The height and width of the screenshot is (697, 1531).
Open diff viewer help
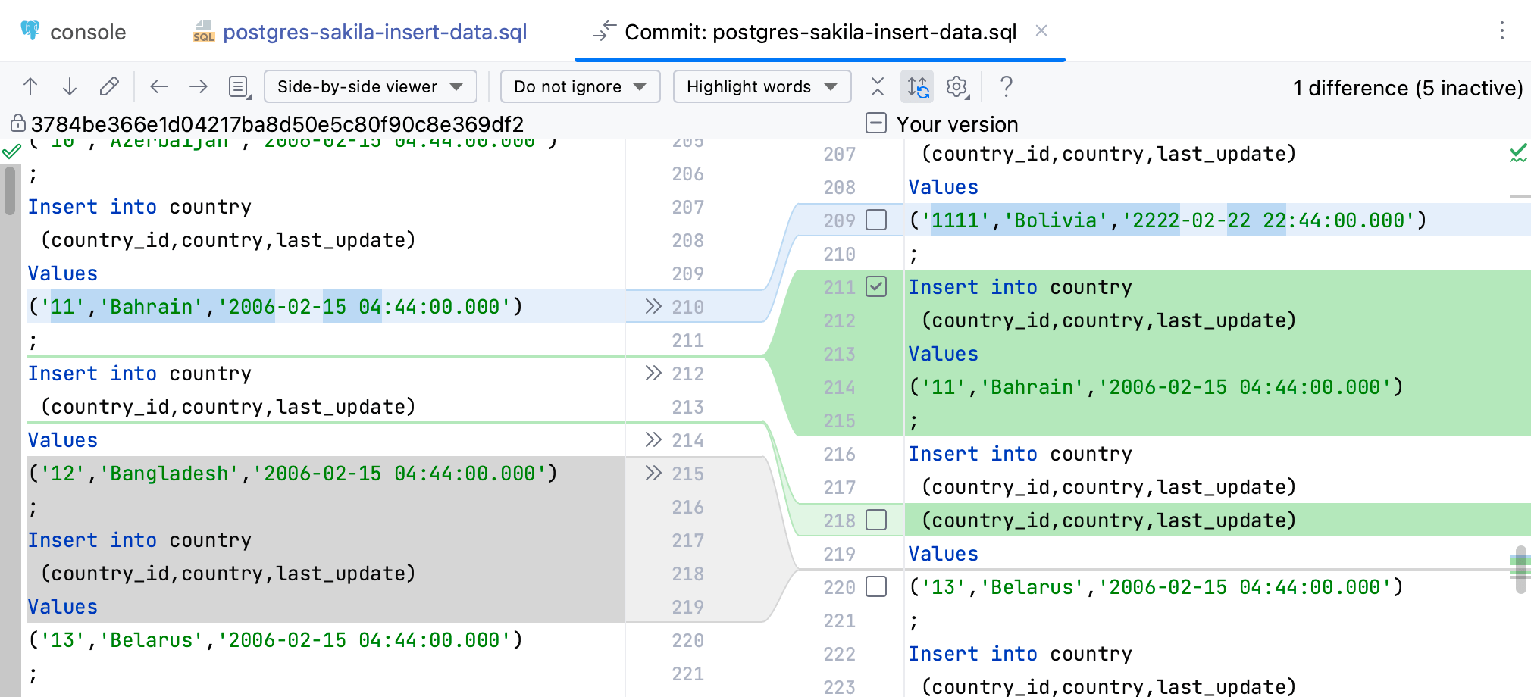[1006, 86]
